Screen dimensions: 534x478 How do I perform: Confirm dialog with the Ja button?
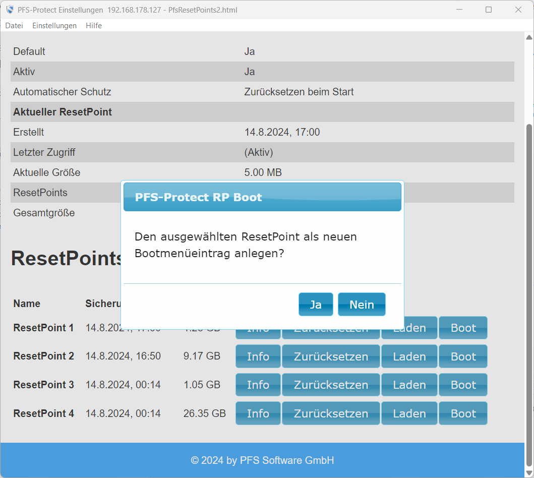point(316,305)
